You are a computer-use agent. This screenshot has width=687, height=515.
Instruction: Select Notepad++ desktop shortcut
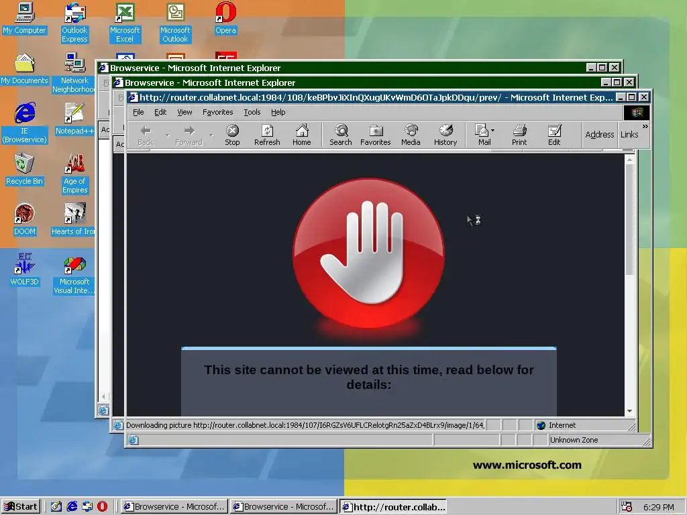click(74, 119)
